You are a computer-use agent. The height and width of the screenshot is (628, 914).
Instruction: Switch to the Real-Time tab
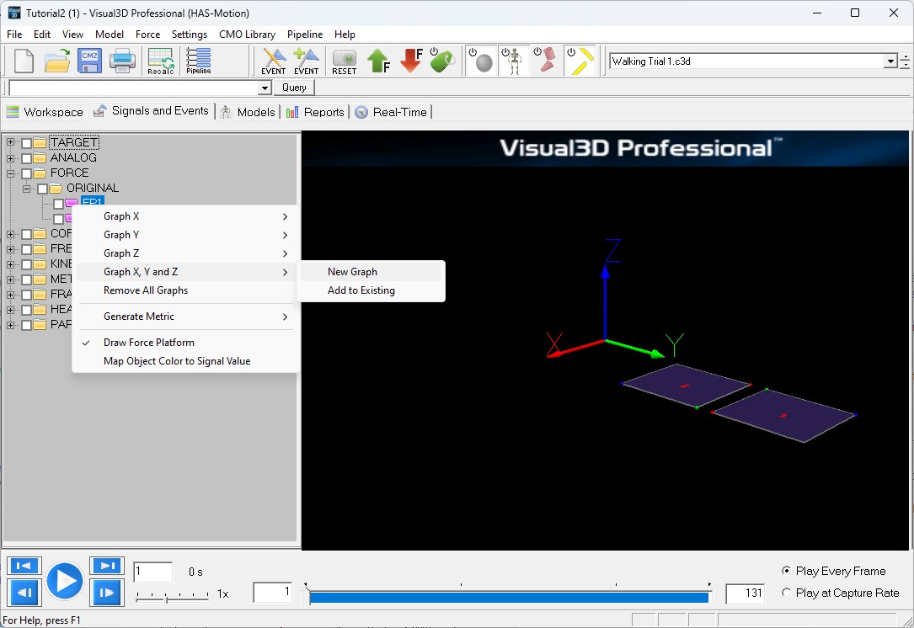pos(391,112)
